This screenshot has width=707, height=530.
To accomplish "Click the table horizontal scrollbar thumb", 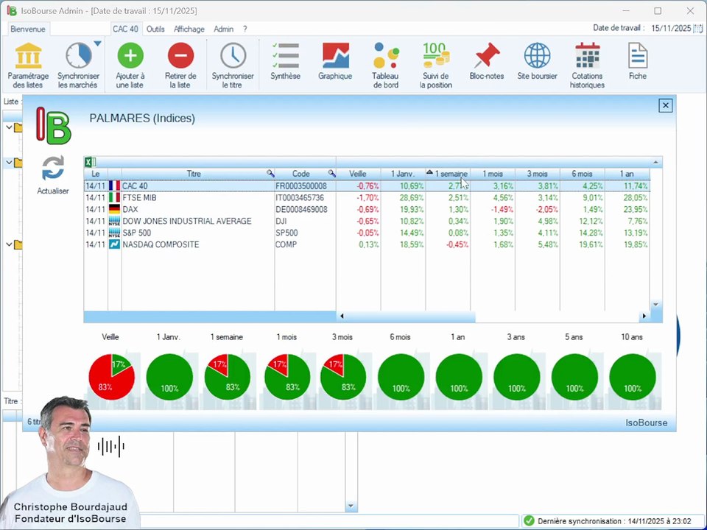I will click(x=410, y=316).
